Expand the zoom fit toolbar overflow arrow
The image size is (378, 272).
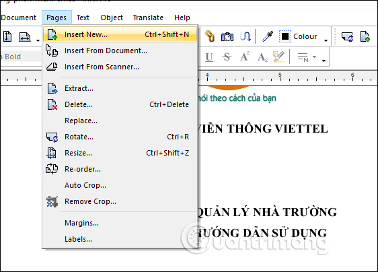pos(38,40)
